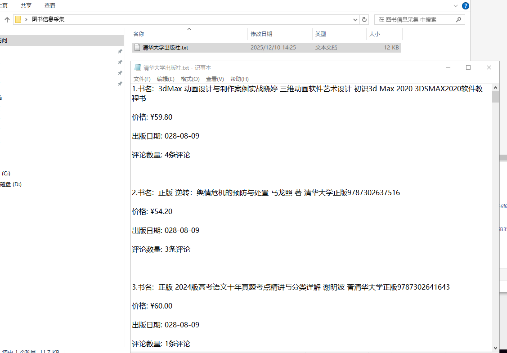Image resolution: width=507 pixels, height=353 pixels.
Task: Click the line 评论数量: 4条评论
Action: tap(161, 155)
